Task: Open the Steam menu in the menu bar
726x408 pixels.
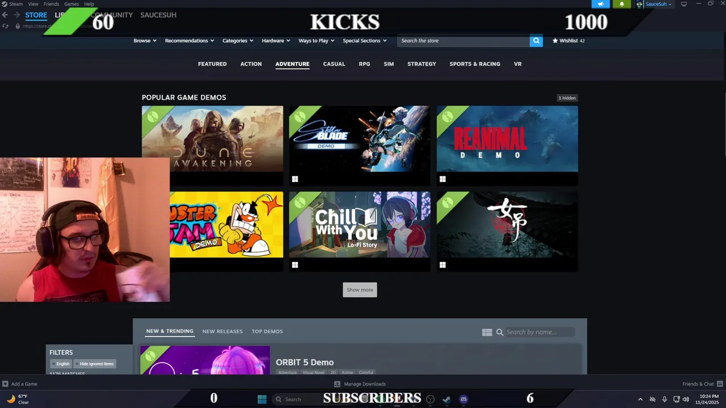Action: point(16,4)
